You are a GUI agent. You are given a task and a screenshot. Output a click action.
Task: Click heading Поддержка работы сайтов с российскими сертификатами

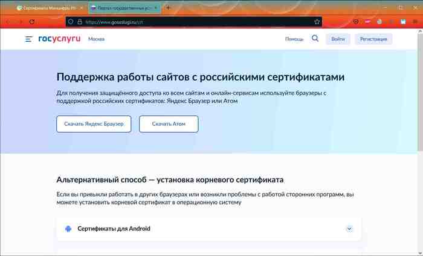(201, 77)
